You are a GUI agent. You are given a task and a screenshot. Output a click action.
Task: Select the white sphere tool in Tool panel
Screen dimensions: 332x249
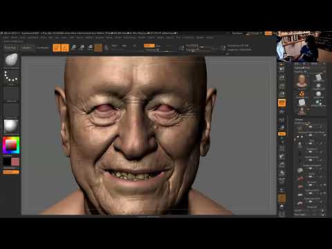318,94
